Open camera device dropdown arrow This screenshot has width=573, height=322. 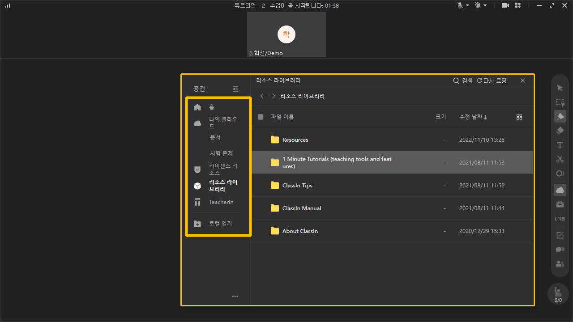coord(485,5)
